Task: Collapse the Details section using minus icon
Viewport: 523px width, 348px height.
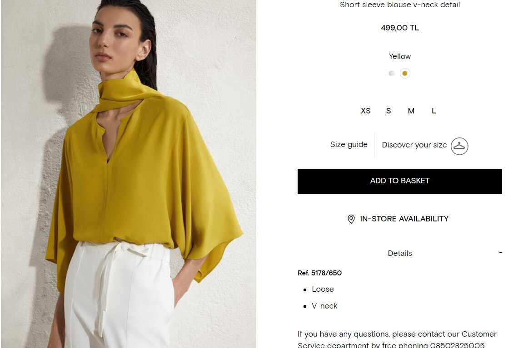Action: [500, 253]
